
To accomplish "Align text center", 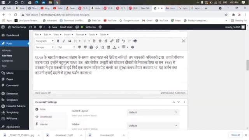I will click(100, 41).
